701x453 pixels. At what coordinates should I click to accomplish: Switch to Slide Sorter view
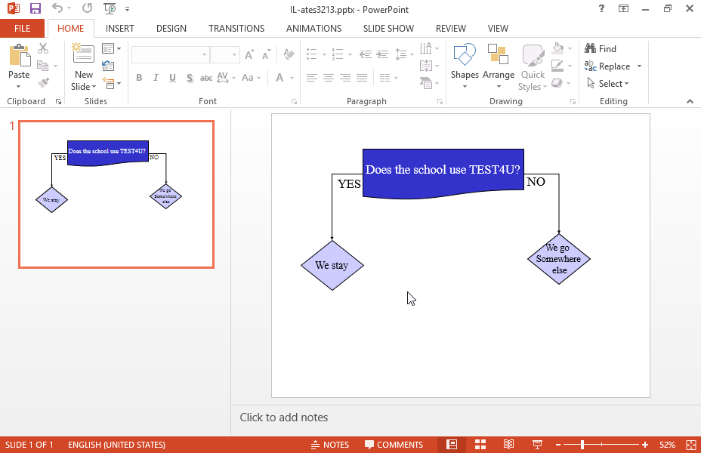(x=480, y=445)
